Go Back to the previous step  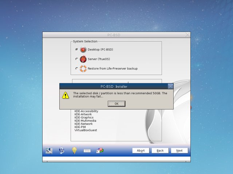[160, 150]
